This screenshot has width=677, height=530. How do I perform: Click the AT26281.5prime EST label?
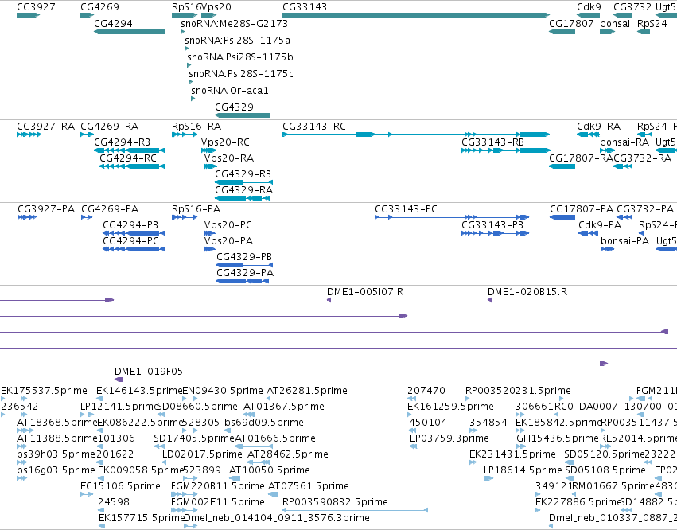(307, 391)
